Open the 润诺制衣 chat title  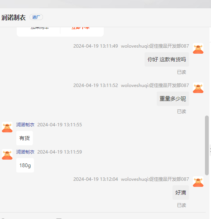pyautogui.click(x=14, y=18)
